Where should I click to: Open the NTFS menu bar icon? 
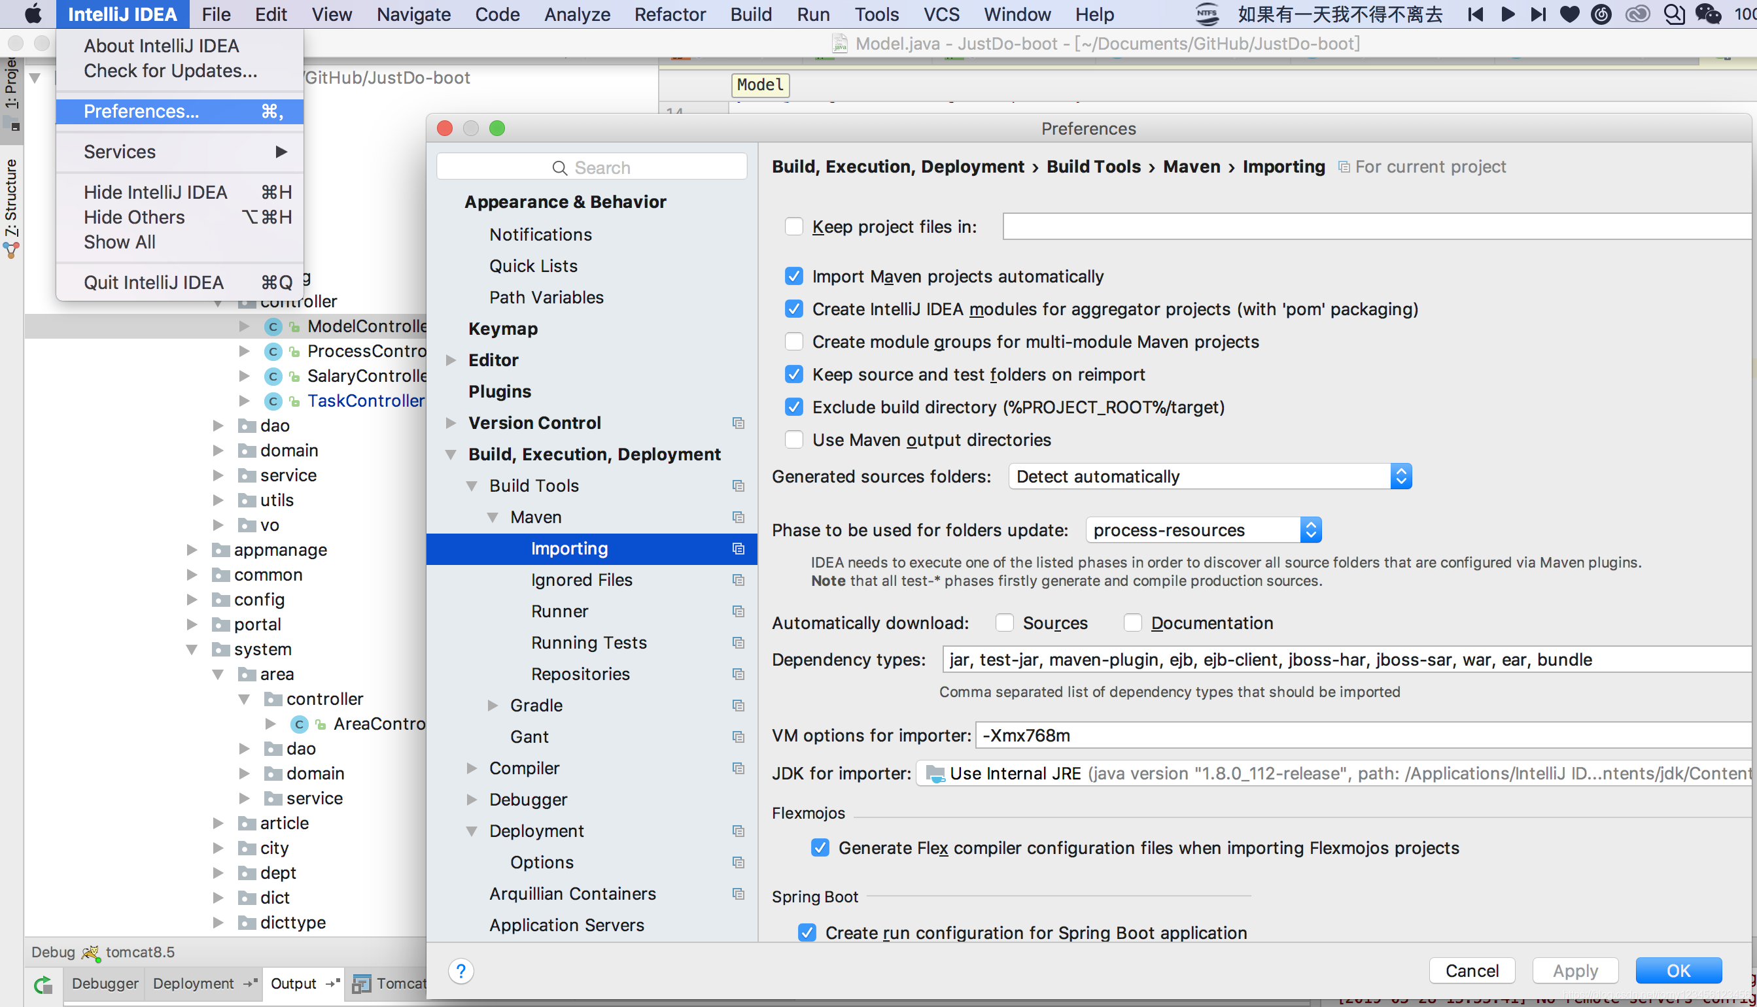1207,14
